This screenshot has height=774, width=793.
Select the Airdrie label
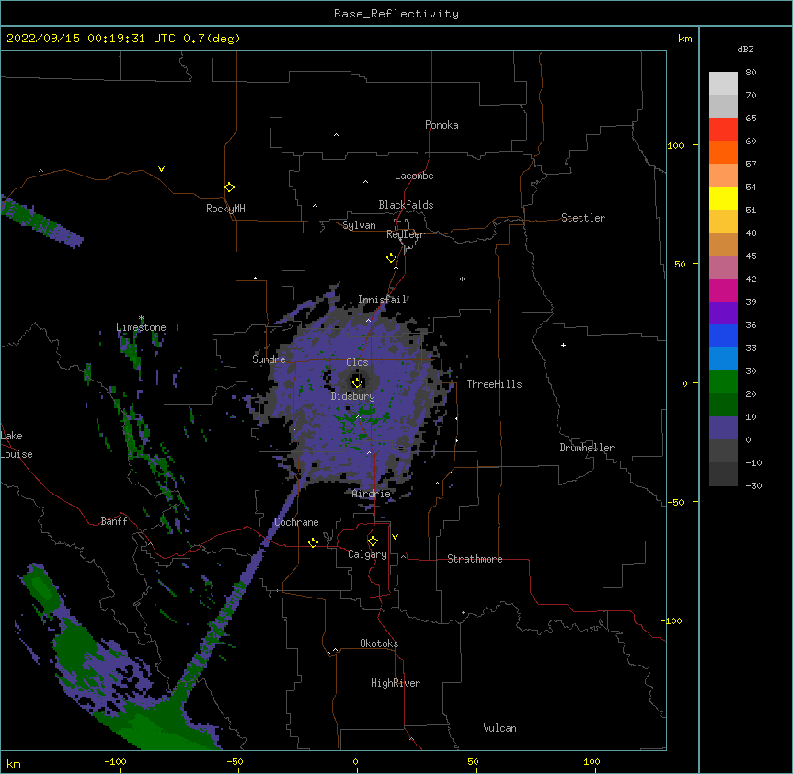pyautogui.click(x=372, y=495)
